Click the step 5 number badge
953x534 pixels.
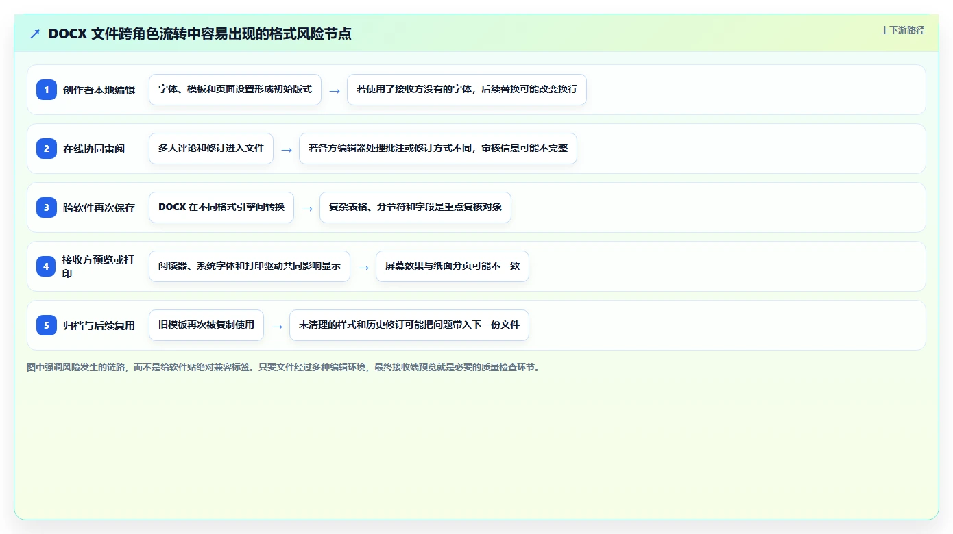[47, 325]
